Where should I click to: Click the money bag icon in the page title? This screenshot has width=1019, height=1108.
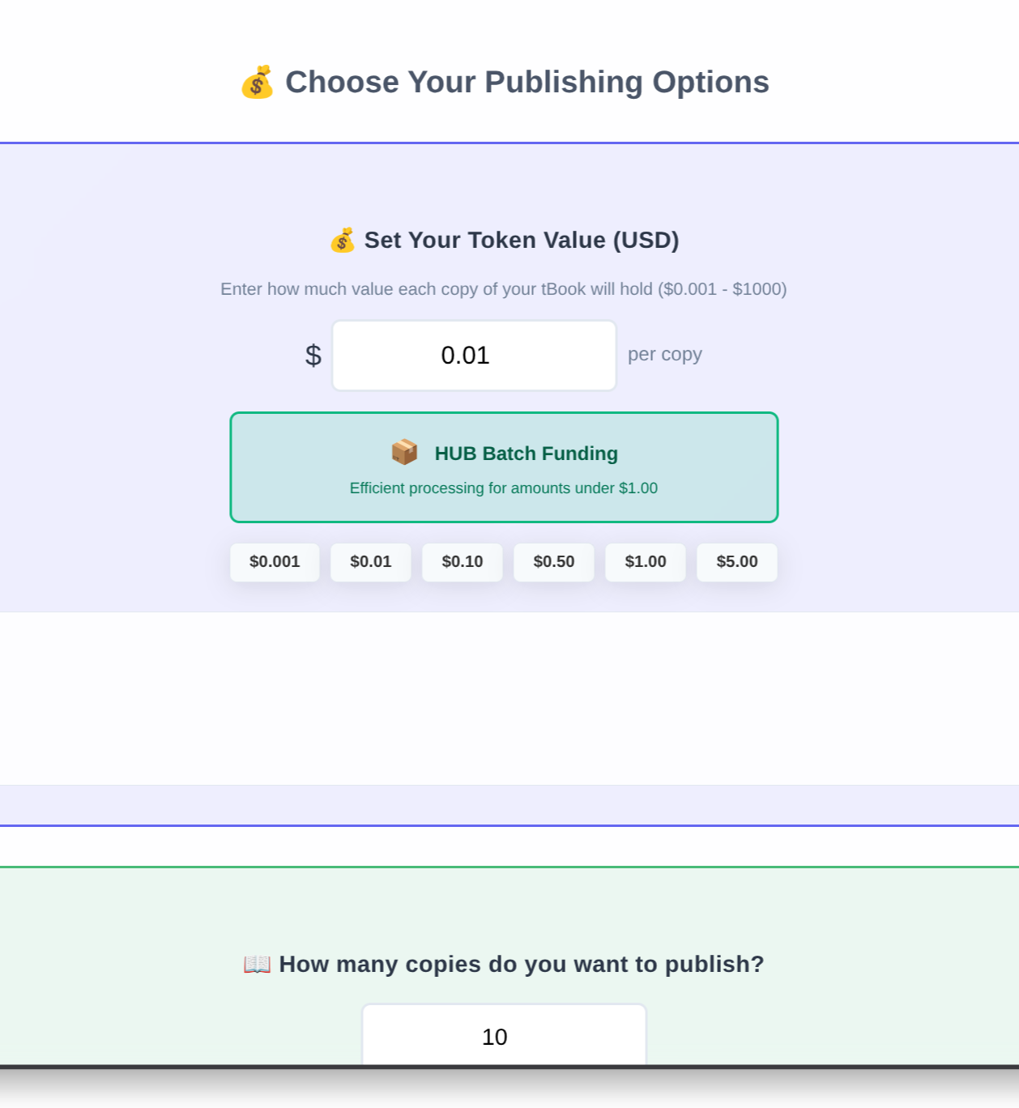[x=257, y=81]
